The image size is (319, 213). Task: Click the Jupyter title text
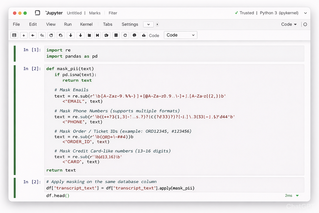click(x=54, y=13)
